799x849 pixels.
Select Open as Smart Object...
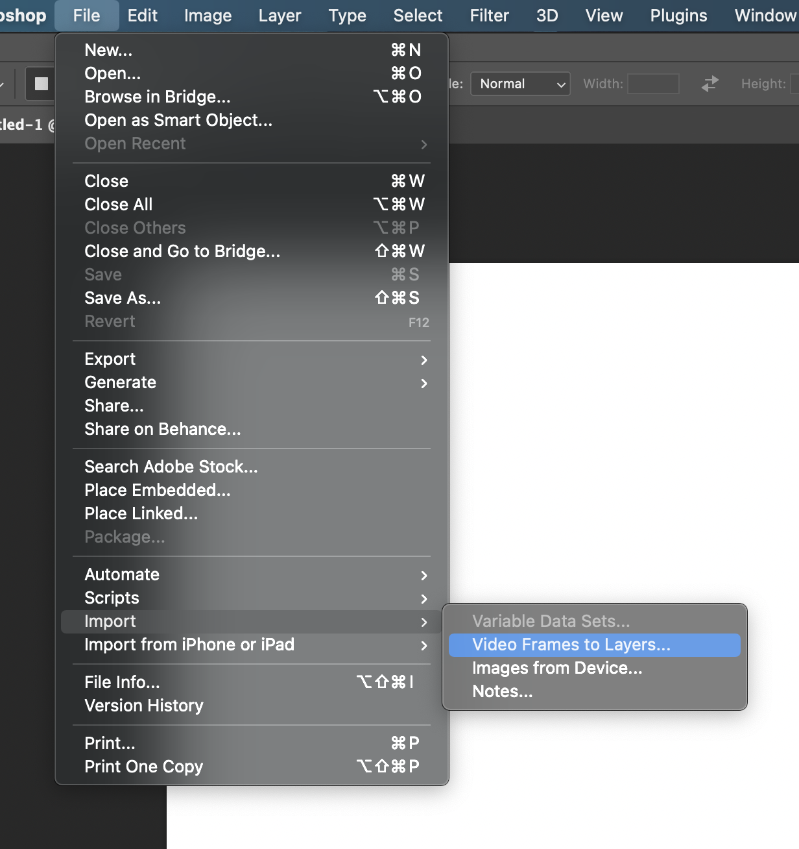pyautogui.click(x=252, y=120)
